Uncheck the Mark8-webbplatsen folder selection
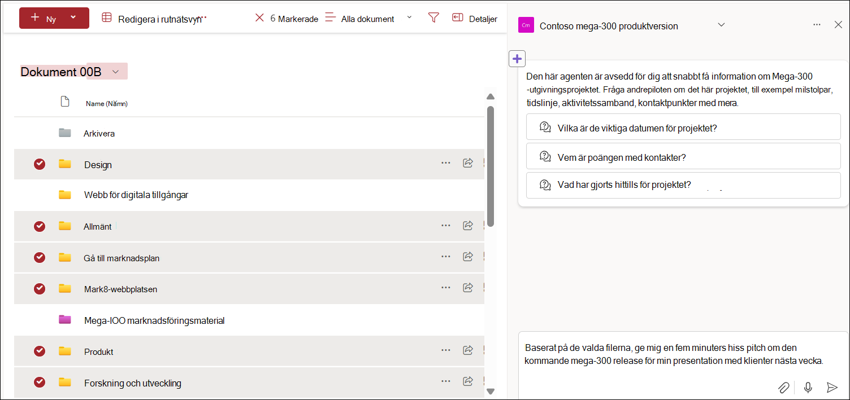 (x=40, y=288)
